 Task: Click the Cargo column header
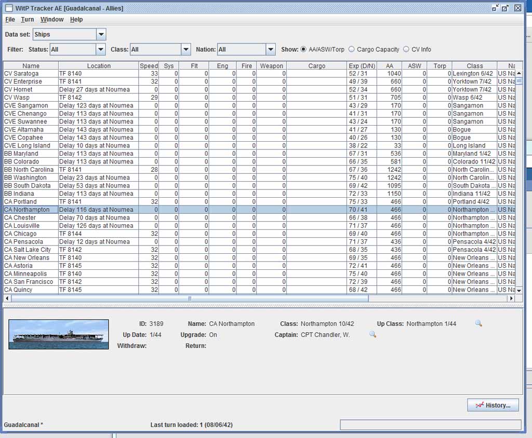[317, 66]
